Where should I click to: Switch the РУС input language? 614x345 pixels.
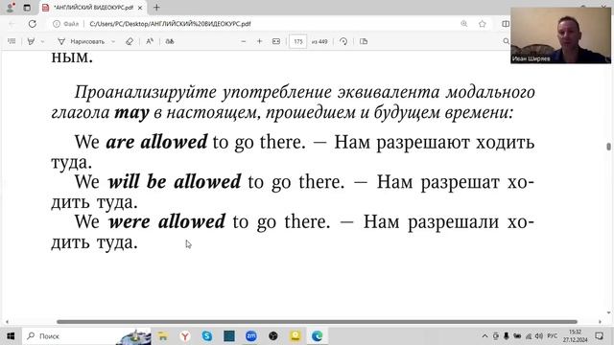pos(553,336)
